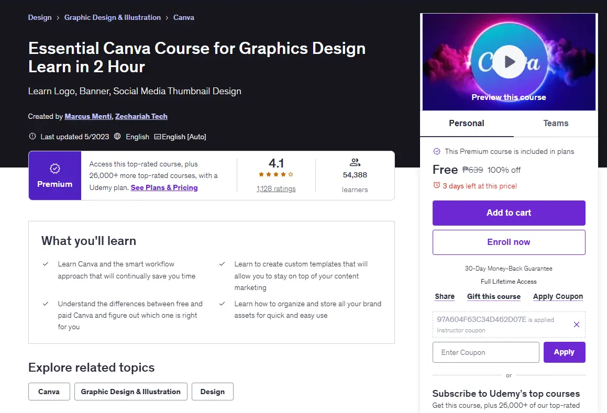607x413 pixels.
Task: Click the applied coupon code 97A604F63C34D462D07E
Action: click(482, 320)
